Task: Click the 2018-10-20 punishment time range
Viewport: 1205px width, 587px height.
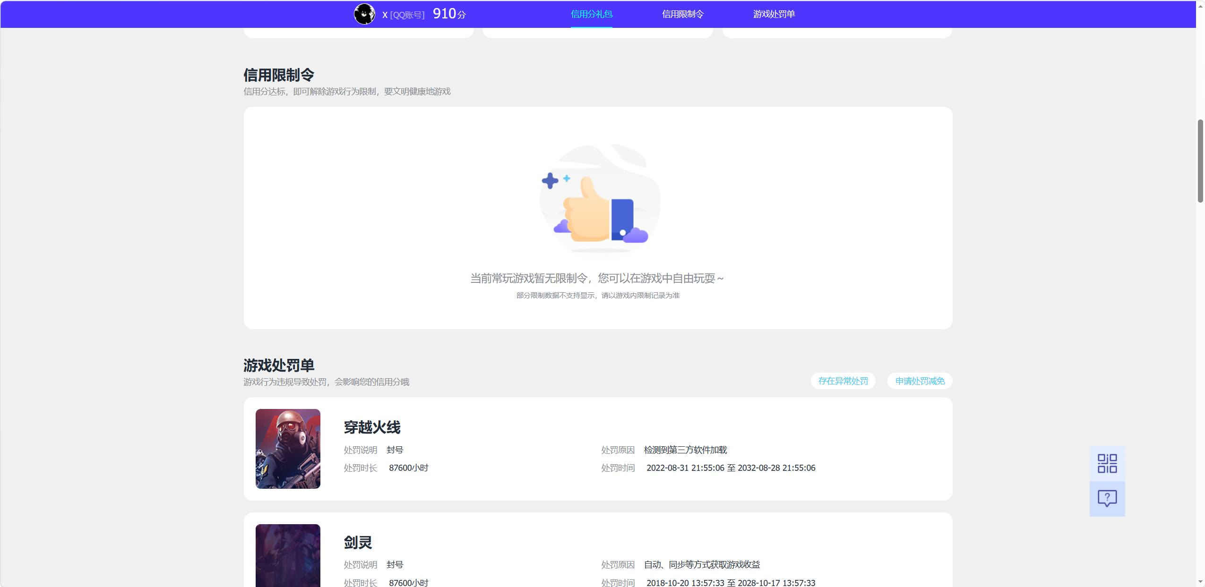Action: coord(731,583)
